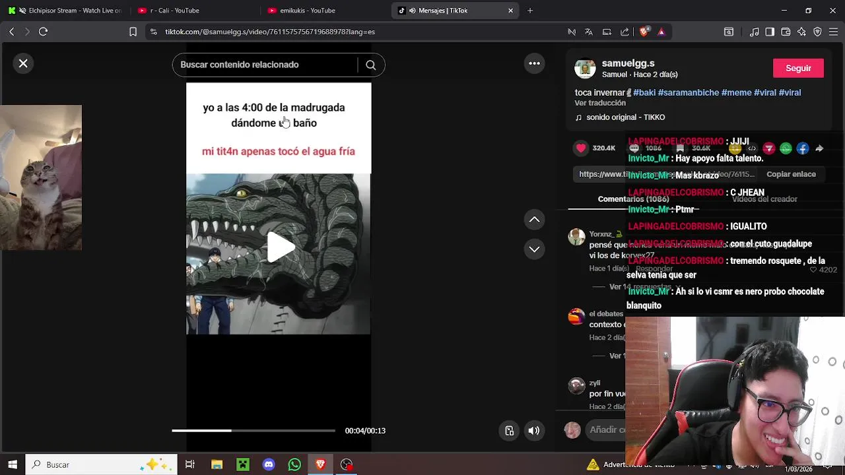Mute the video with speaker icon

(533, 431)
